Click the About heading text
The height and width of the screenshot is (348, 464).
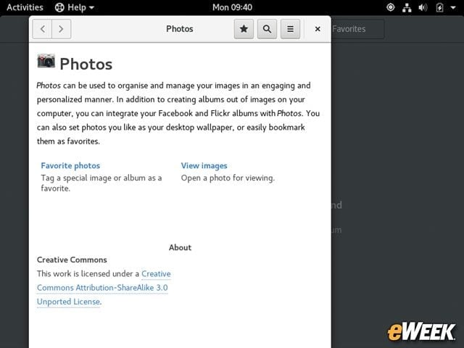tap(181, 247)
